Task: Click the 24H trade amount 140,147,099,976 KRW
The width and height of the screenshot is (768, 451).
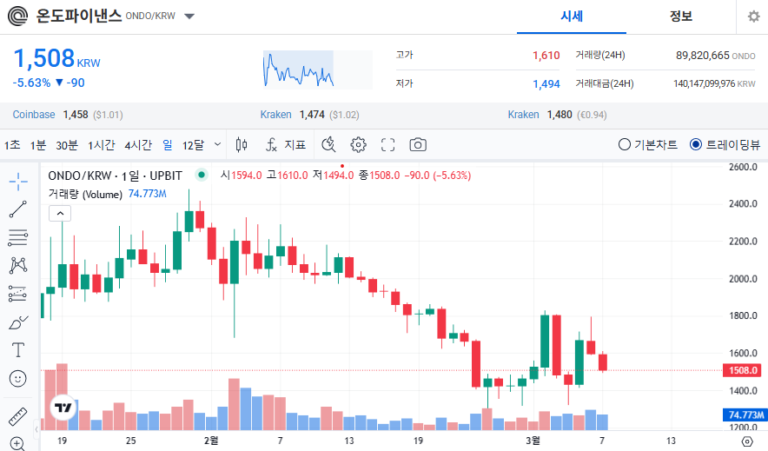Action: click(x=714, y=83)
